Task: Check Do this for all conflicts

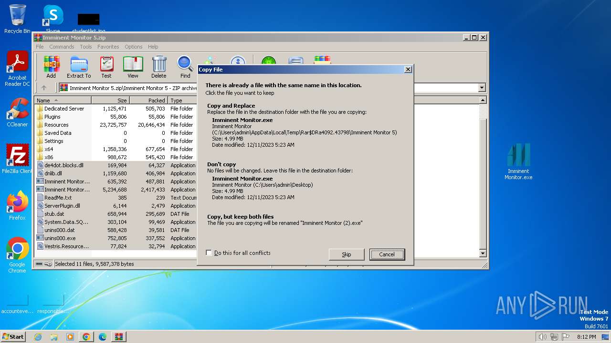Action: pyautogui.click(x=209, y=253)
